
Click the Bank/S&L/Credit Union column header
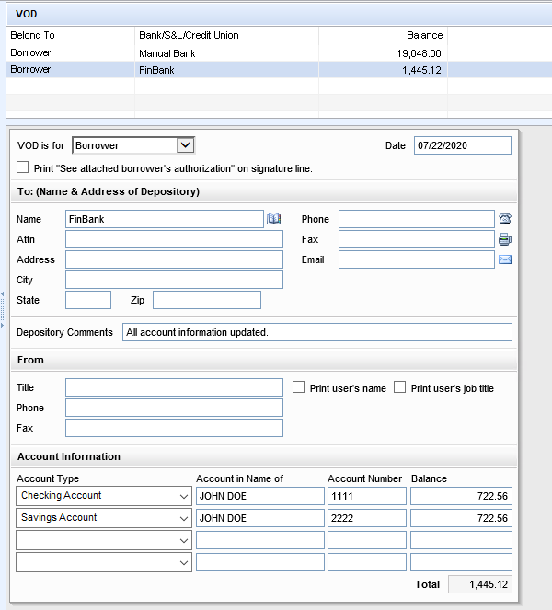pos(189,35)
